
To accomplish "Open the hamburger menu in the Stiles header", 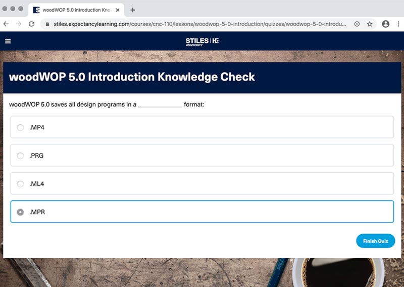I will pyautogui.click(x=8, y=41).
